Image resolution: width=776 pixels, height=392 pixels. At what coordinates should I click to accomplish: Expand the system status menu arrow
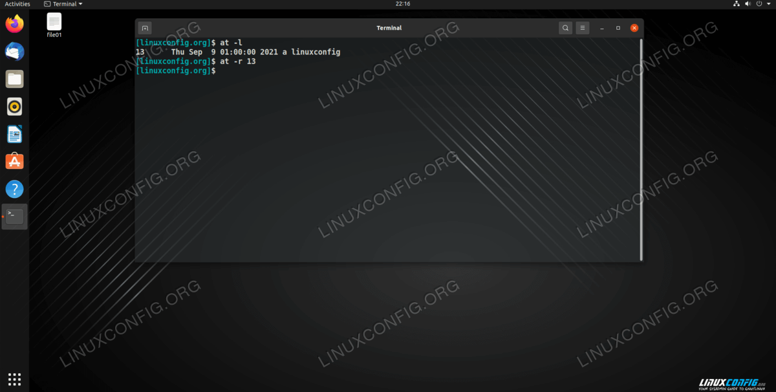768,4
